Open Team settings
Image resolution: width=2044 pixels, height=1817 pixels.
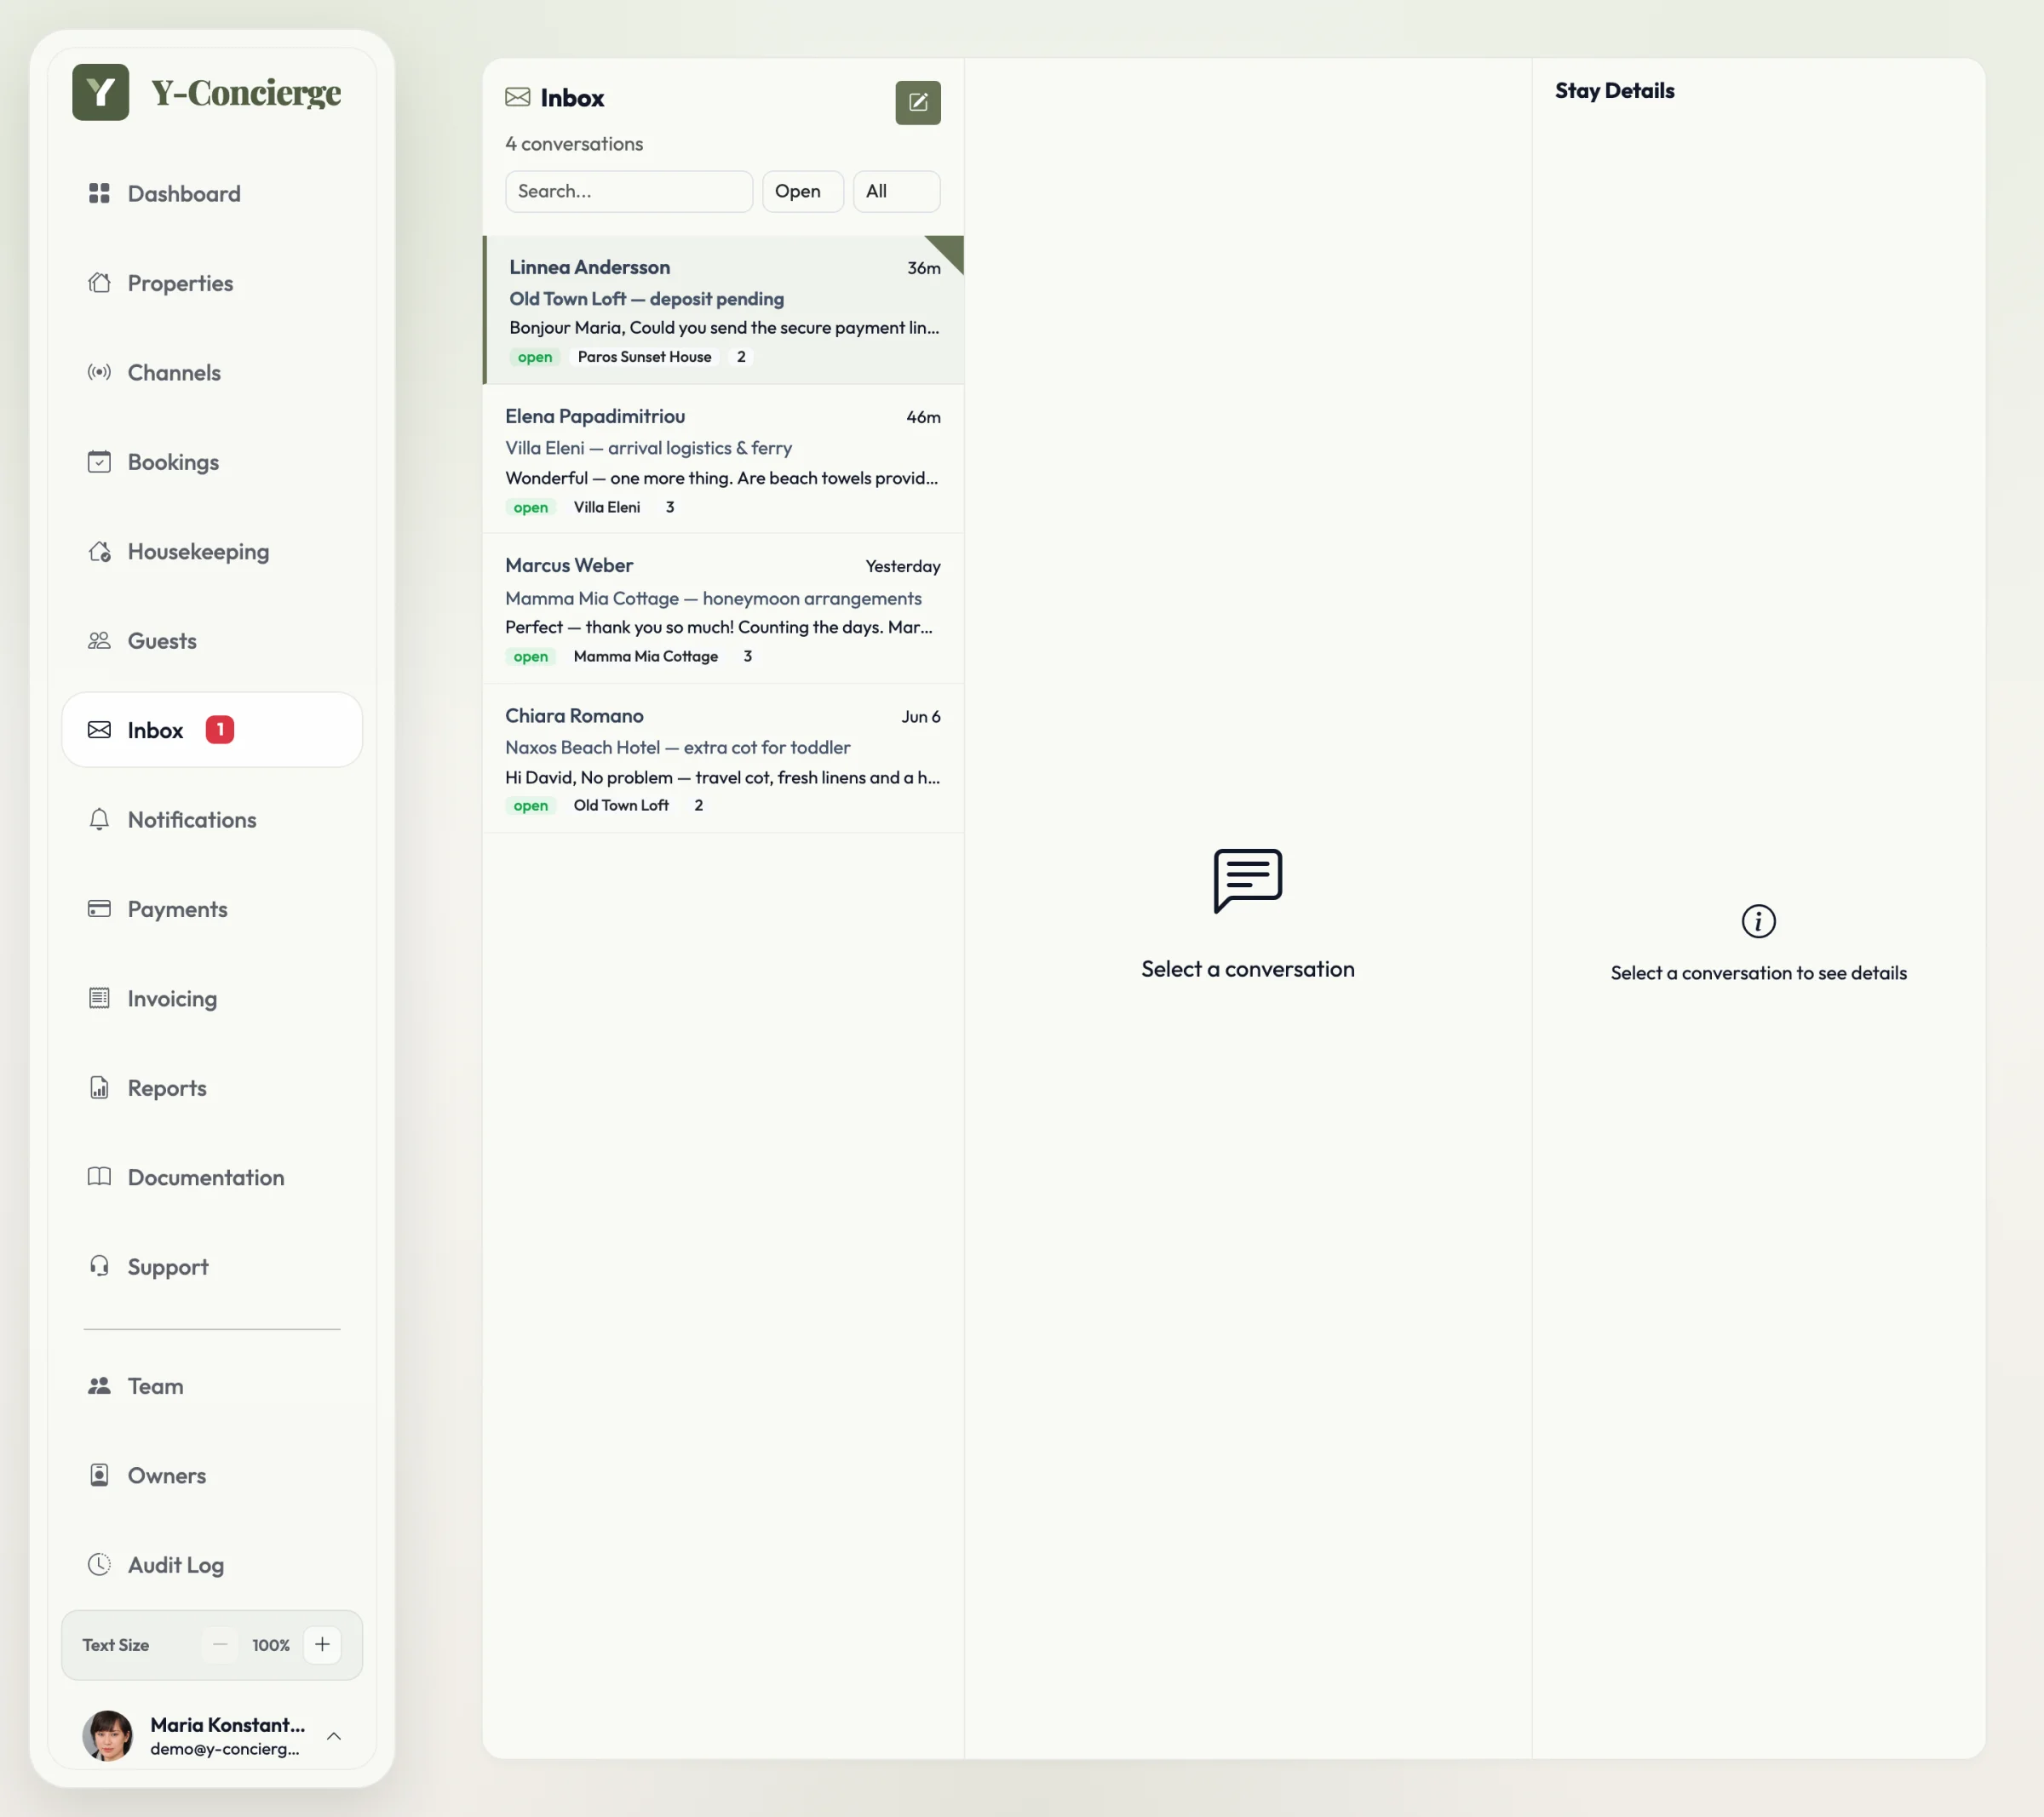point(212,1386)
